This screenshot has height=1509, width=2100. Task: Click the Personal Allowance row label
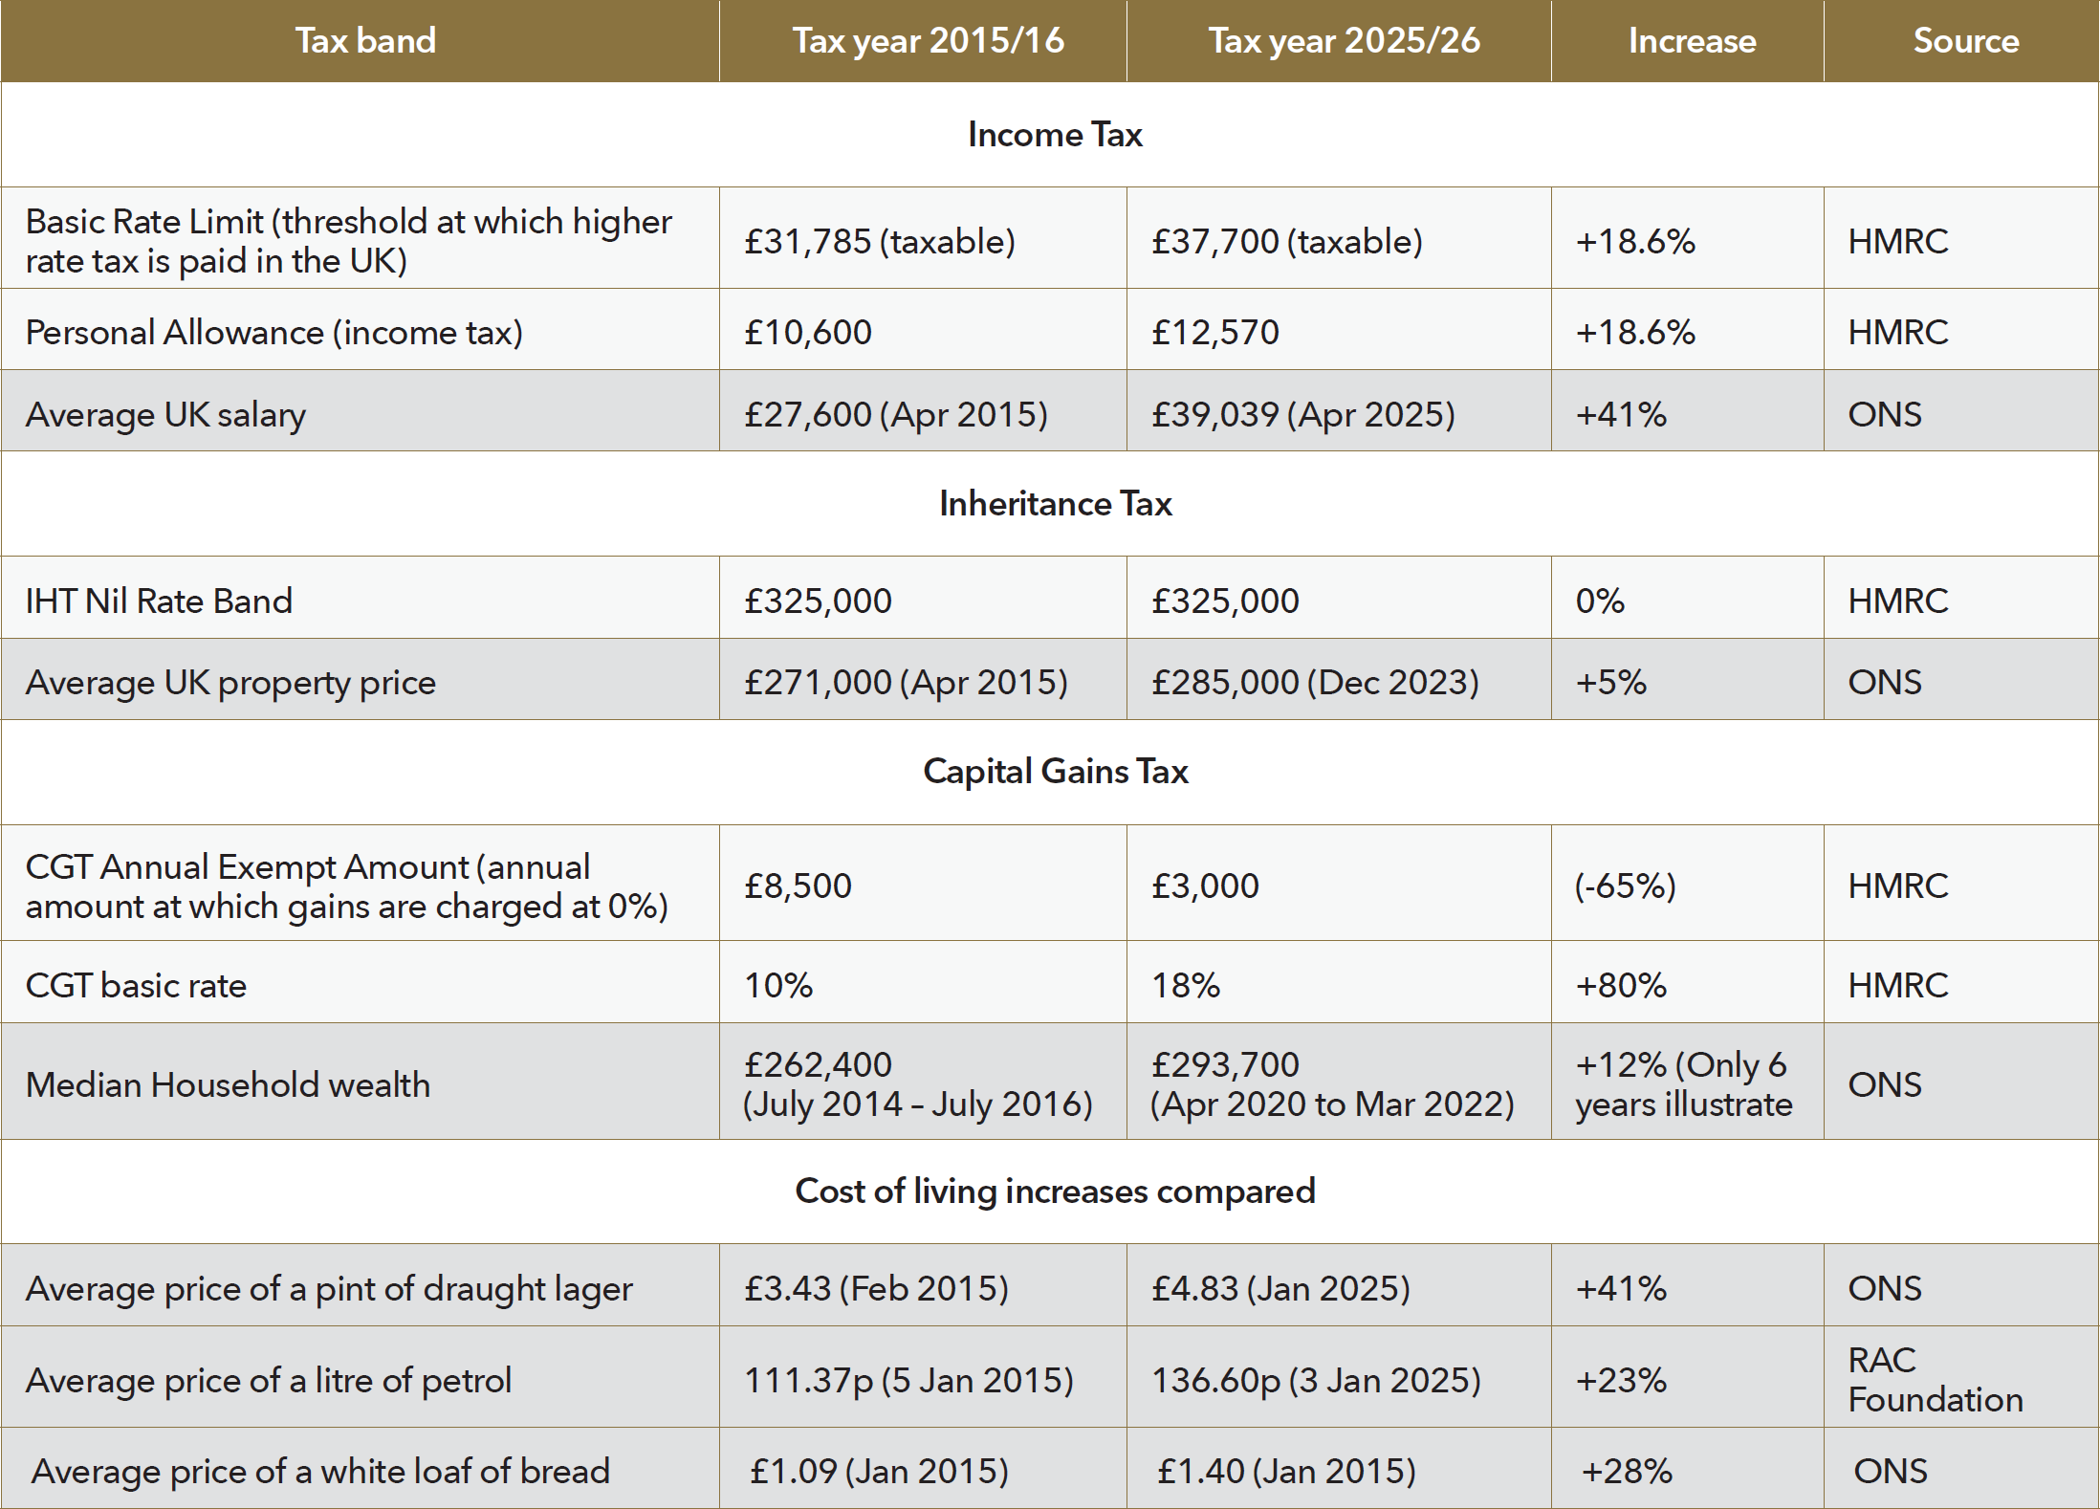point(274,333)
